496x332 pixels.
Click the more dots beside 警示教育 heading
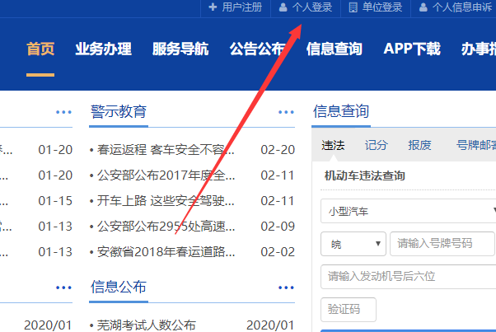pyautogui.click(x=286, y=112)
